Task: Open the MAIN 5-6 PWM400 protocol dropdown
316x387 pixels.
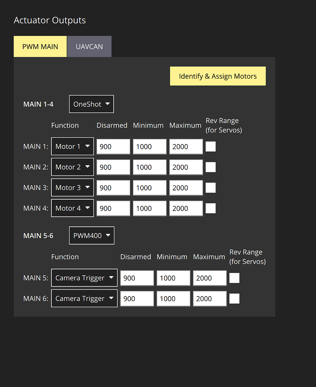Action: pos(92,235)
